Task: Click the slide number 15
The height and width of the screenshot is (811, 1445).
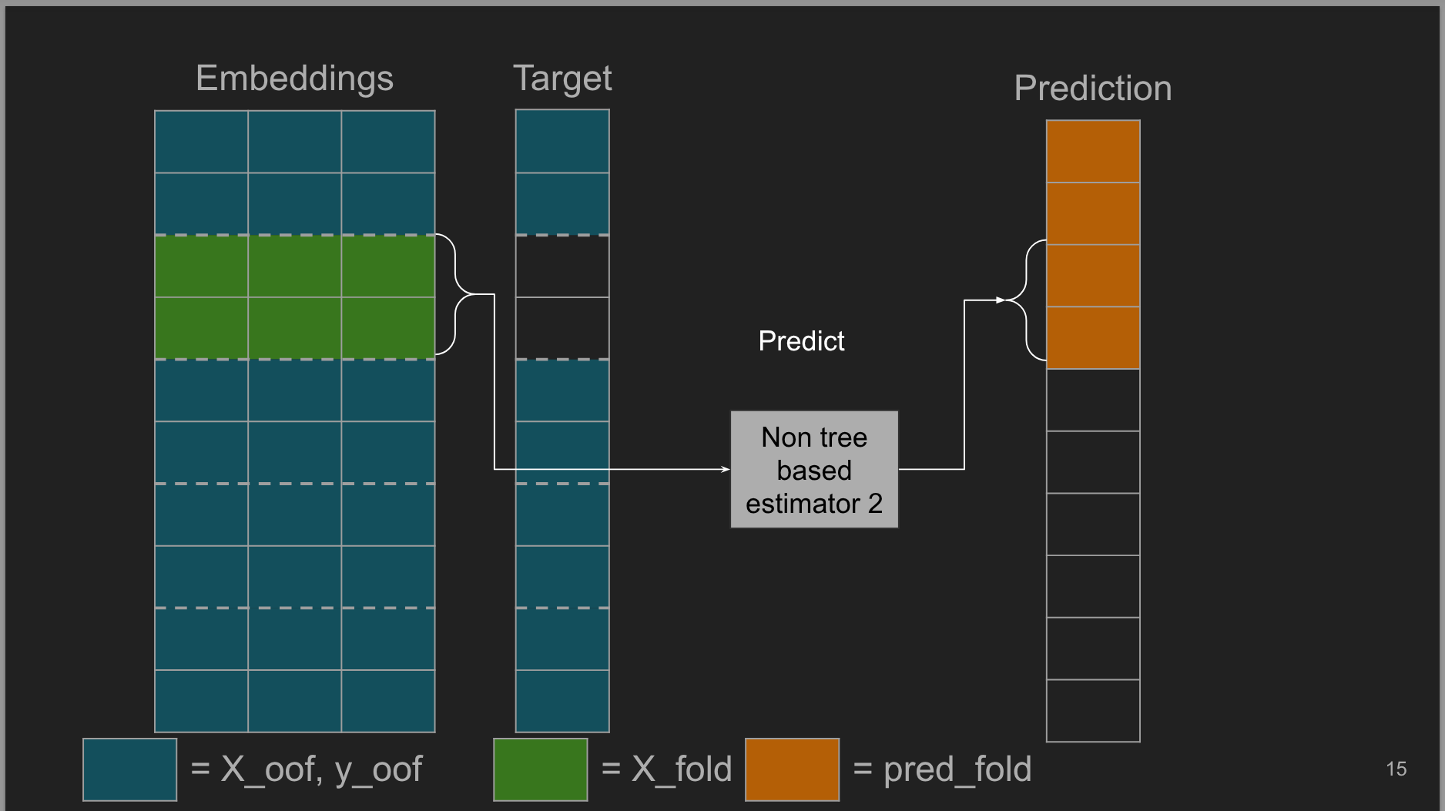Action: tap(1396, 769)
